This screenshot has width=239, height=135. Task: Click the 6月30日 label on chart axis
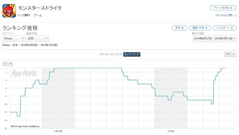(58, 131)
